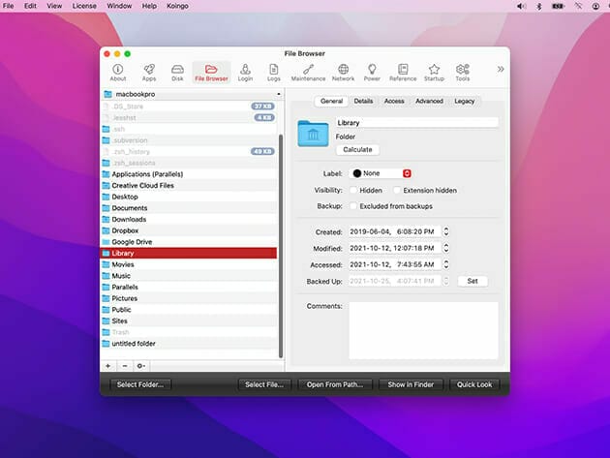This screenshot has width=610, height=458.
Task: Click the Apps toolbar icon
Action: (x=148, y=72)
